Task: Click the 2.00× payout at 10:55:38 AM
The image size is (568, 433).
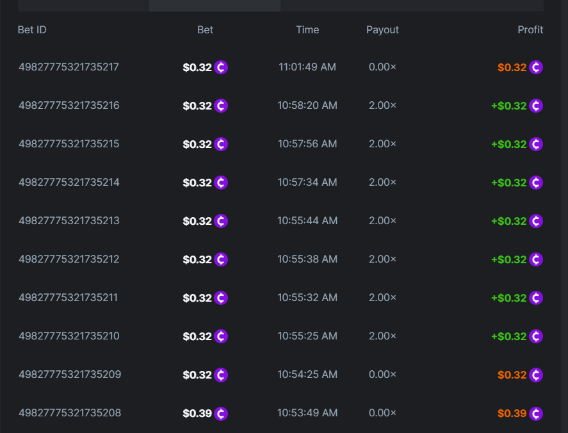Action: click(382, 259)
